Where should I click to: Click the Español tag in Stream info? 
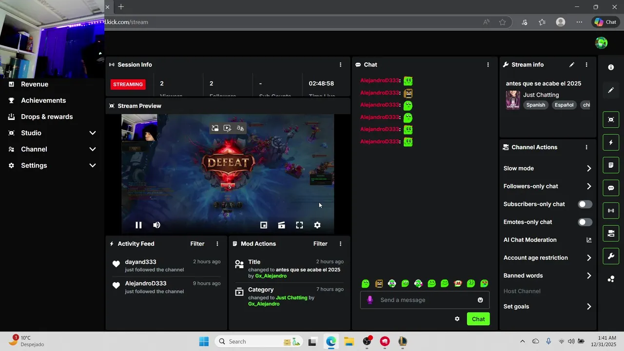[x=564, y=105]
